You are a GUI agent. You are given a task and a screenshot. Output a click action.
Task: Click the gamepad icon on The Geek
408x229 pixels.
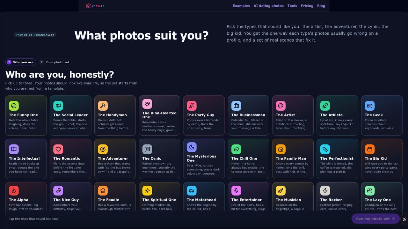[x=370, y=106]
